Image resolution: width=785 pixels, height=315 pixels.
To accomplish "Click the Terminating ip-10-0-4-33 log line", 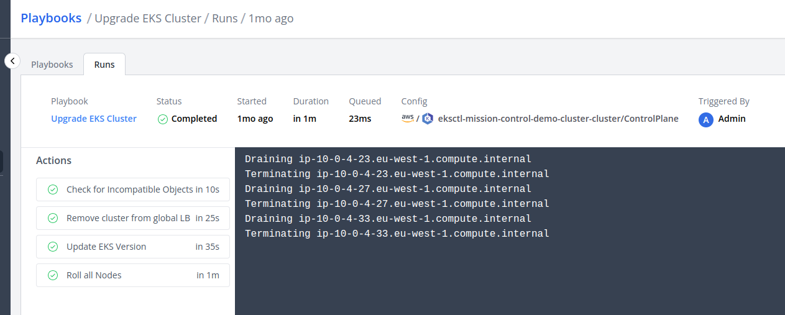I will tap(397, 234).
